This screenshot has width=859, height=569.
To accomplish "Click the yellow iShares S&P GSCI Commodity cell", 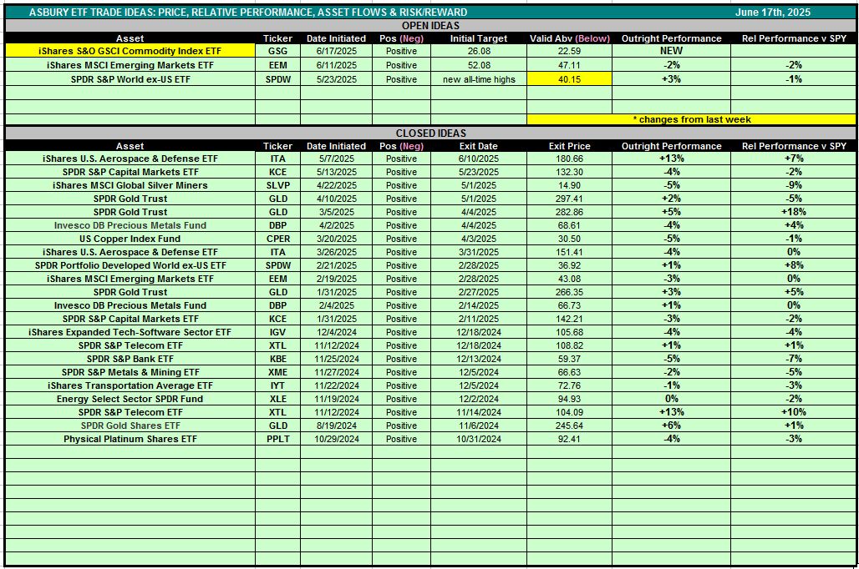I will point(130,52).
